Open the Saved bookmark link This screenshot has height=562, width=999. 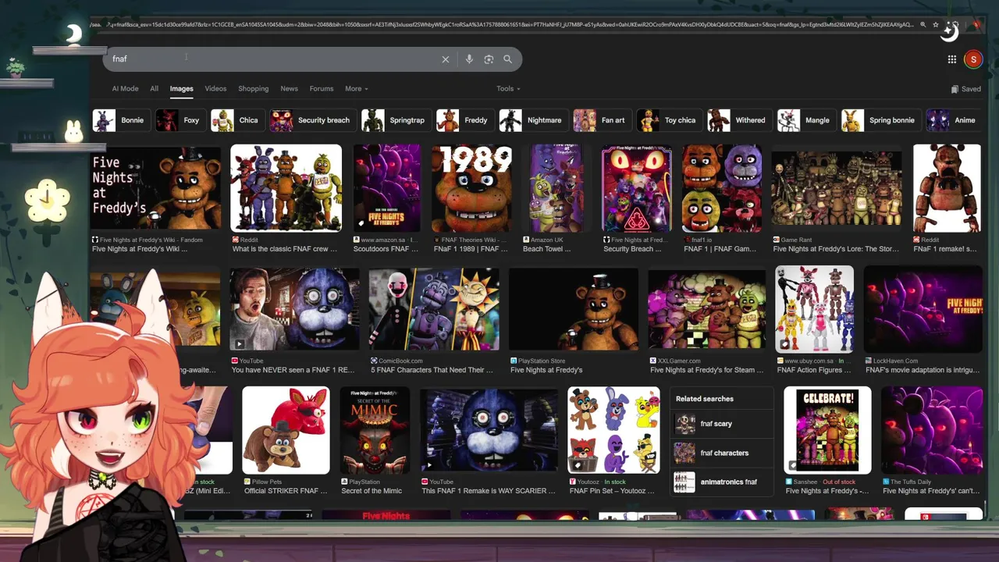966,89
